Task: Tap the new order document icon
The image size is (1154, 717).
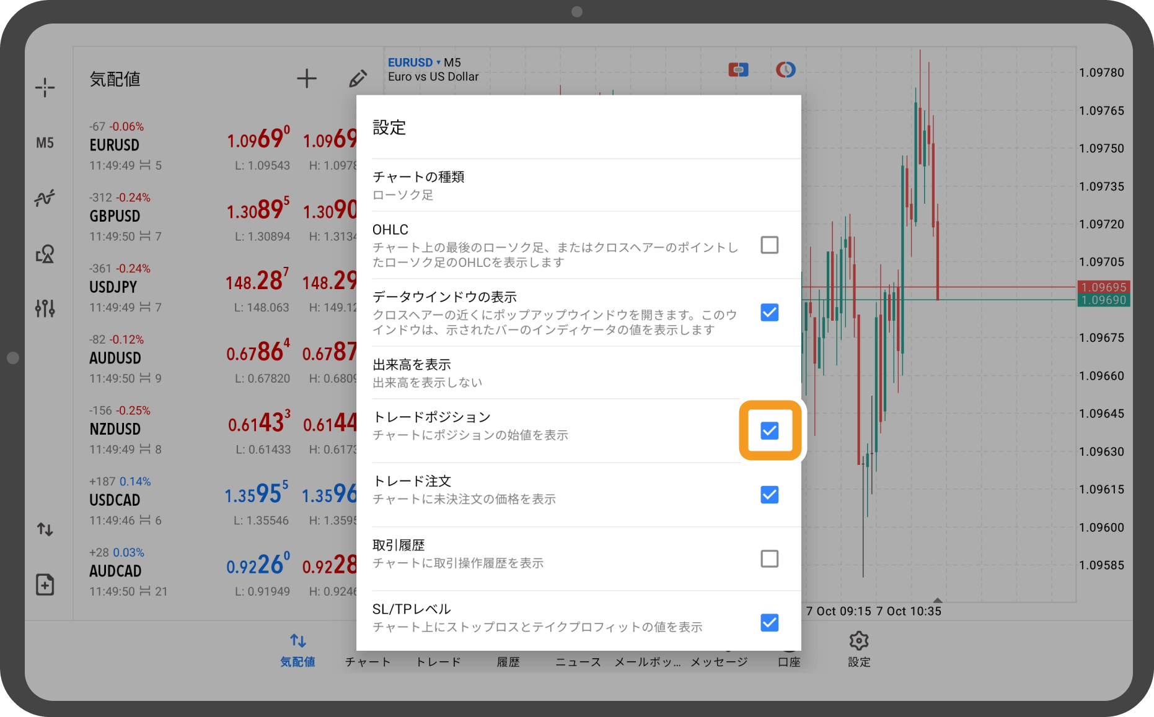Action: click(x=45, y=584)
